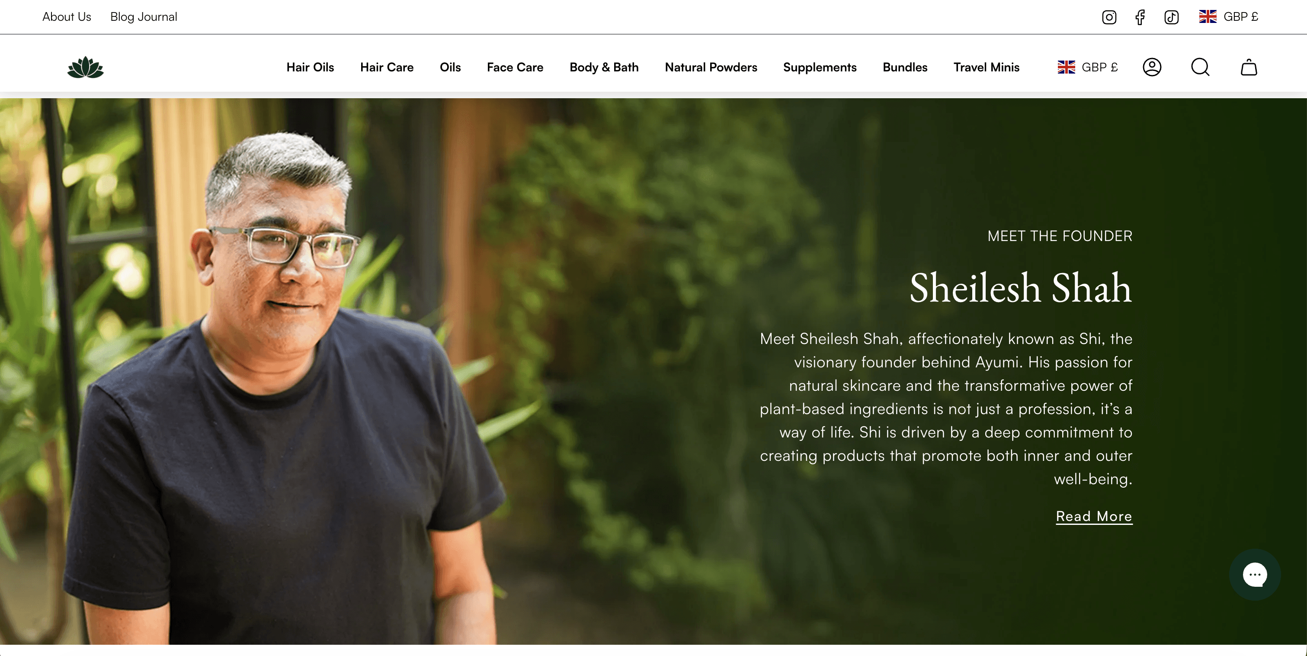Click the Sheilesh Shah founder photo
This screenshot has width=1307, height=656.
[x=284, y=386]
